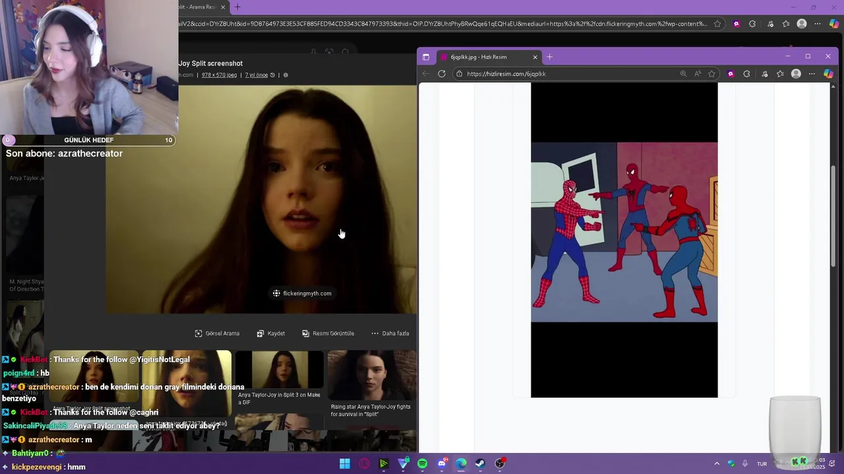Open Copilot icon in front Edge window

(828, 74)
